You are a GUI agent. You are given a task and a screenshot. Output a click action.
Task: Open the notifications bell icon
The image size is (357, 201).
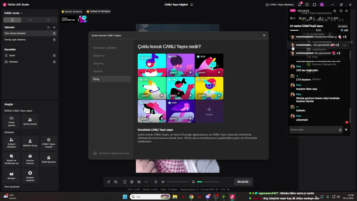pos(300,4)
